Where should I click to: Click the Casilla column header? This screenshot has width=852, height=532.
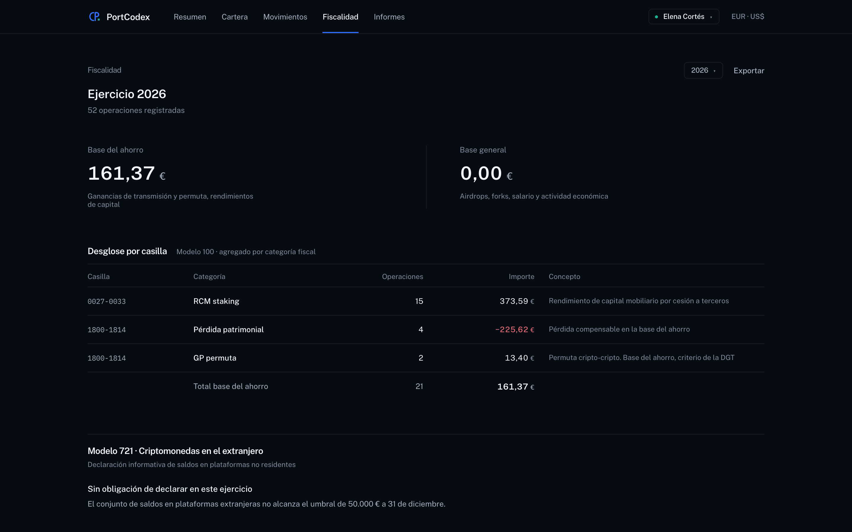[99, 277]
